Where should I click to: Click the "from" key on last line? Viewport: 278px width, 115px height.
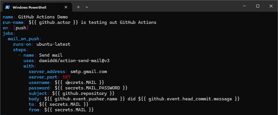pos(34,110)
